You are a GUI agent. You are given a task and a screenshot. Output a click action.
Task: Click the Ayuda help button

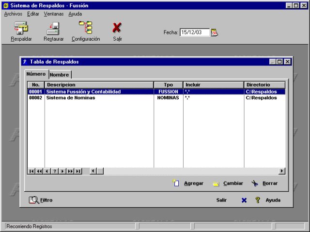pos(267,200)
